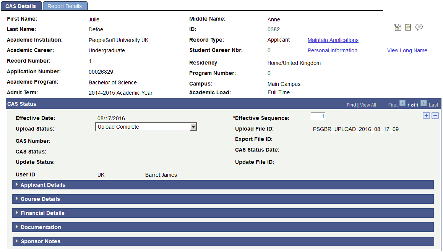Click the checklist tasks icon
Viewport: 443px width, 252px height.
pyautogui.click(x=408, y=27)
